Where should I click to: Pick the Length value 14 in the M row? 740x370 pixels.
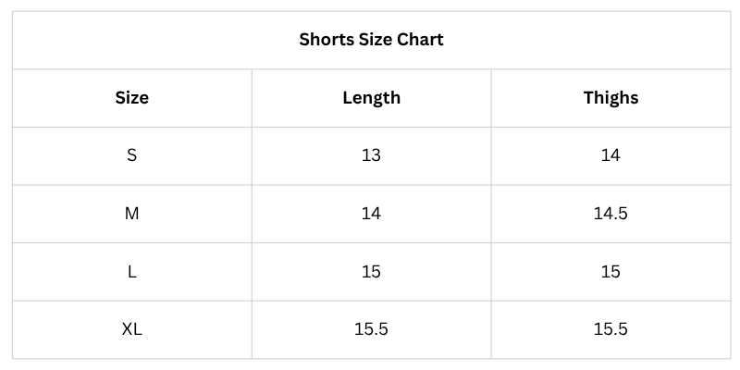371,214
